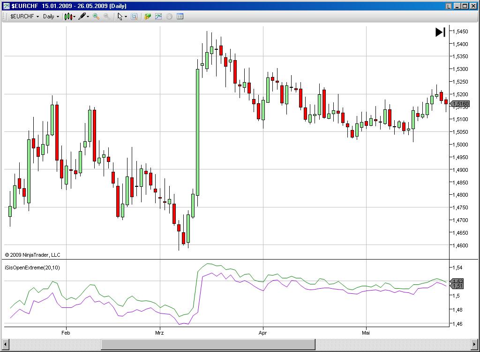Viewport: 480px width, 352px height.
Task: Click the Mrz date axis label
Action: (x=159, y=333)
